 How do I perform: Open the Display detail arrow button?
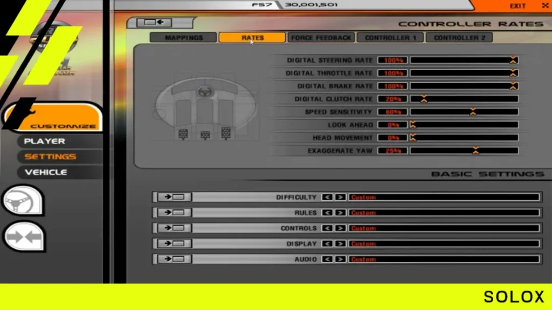pos(175,244)
